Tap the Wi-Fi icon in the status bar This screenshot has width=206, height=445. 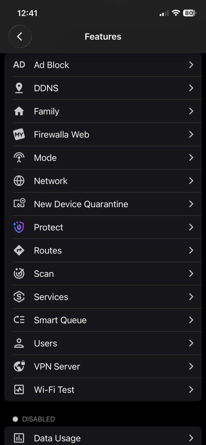(176, 13)
